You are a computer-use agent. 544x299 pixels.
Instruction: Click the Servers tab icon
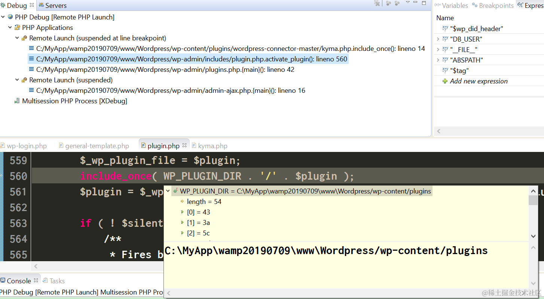[x=41, y=5]
